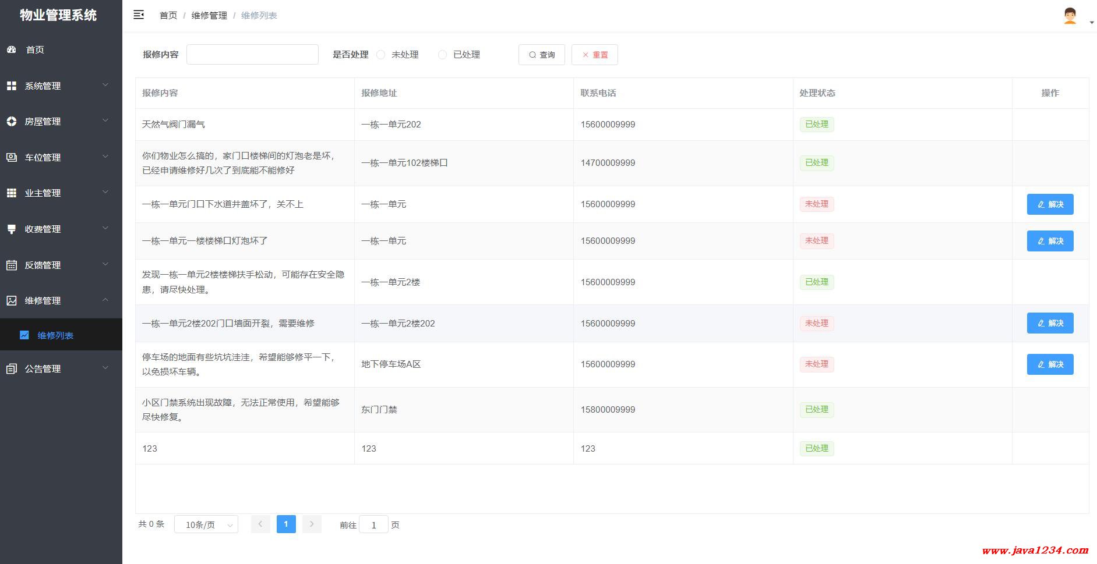Click the 收费管理 sidebar icon
This screenshot has width=1097, height=564.
click(x=12, y=229)
